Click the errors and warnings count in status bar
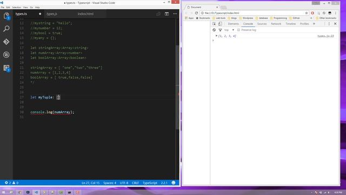Screen dimensions: 346x195 tap(12, 183)
